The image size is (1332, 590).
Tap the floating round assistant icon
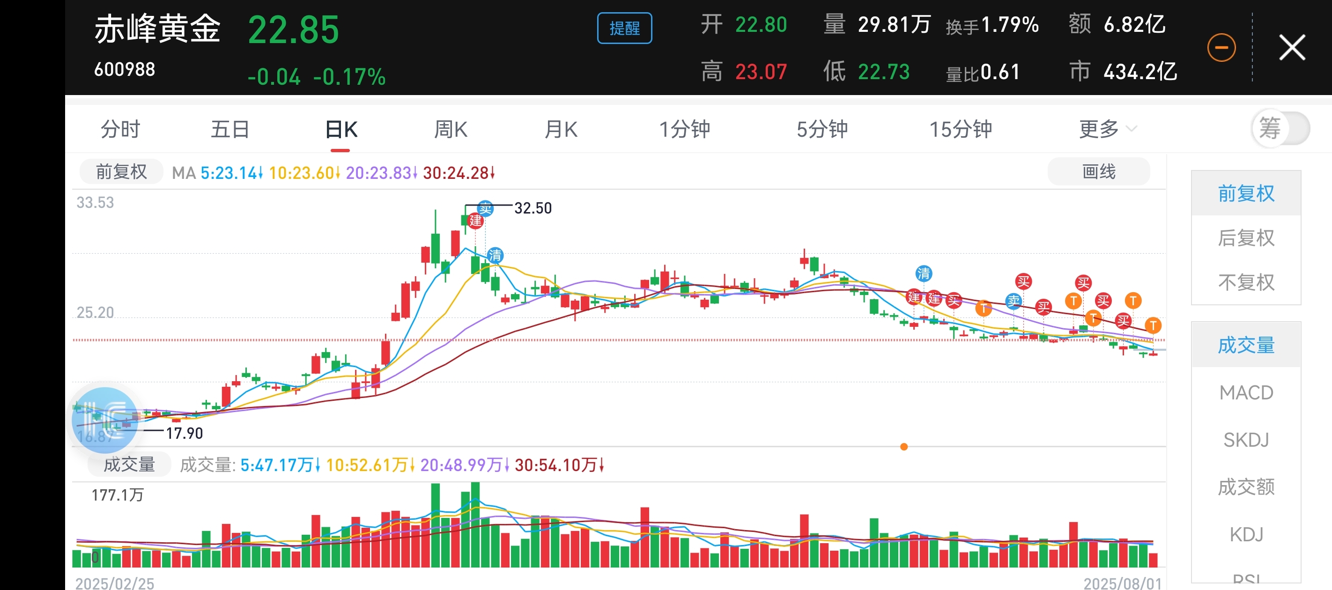click(x=105, y=420)
